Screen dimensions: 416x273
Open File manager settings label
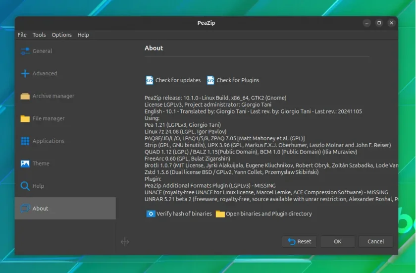pyautogui.click(x=49, y=118)
